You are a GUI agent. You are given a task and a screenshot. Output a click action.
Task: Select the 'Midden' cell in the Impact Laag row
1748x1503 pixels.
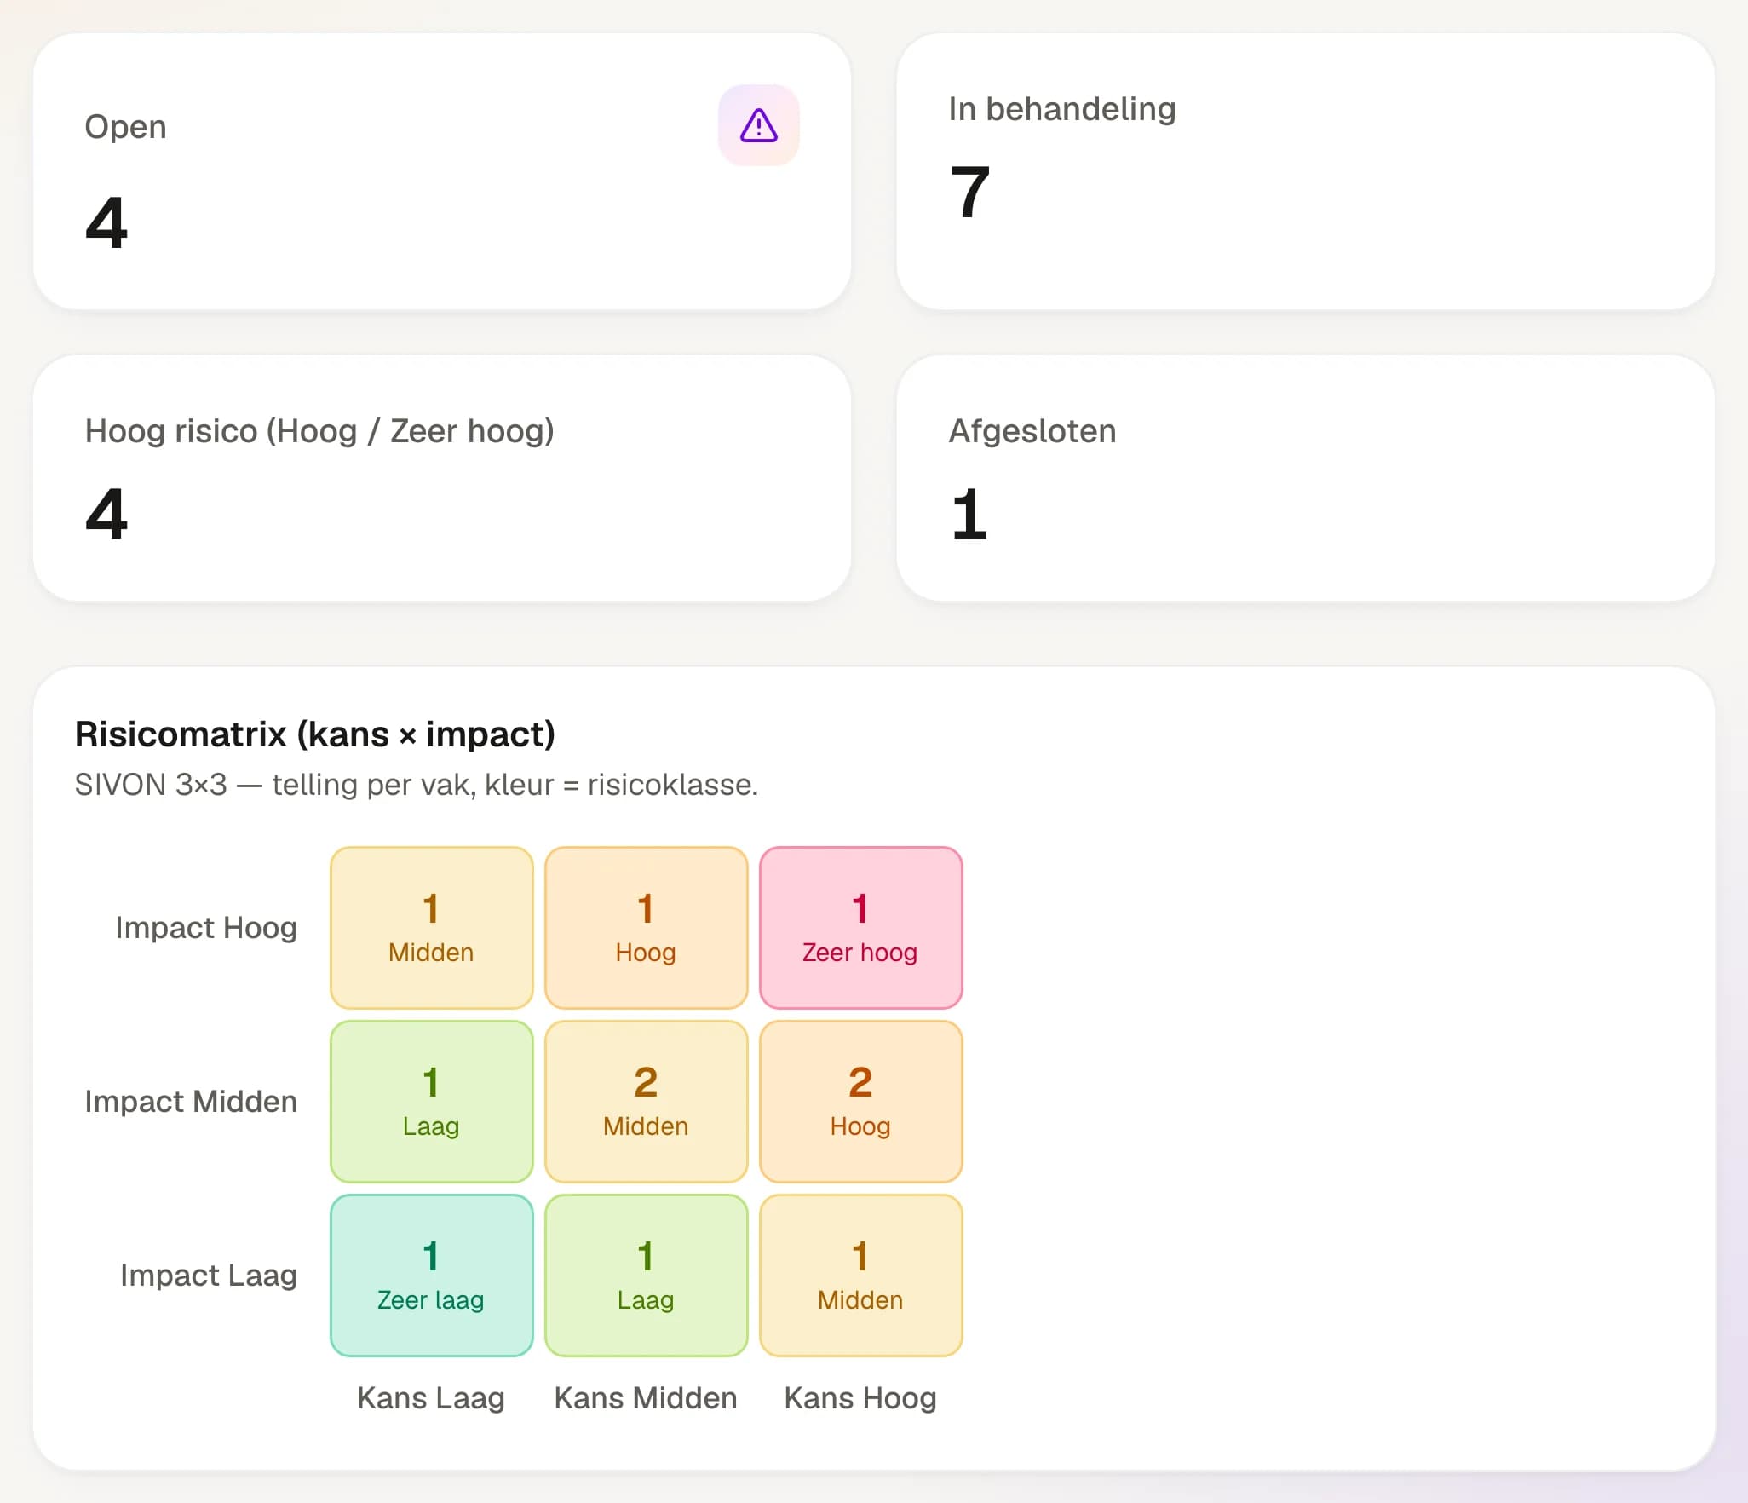tap(860, 1275)
